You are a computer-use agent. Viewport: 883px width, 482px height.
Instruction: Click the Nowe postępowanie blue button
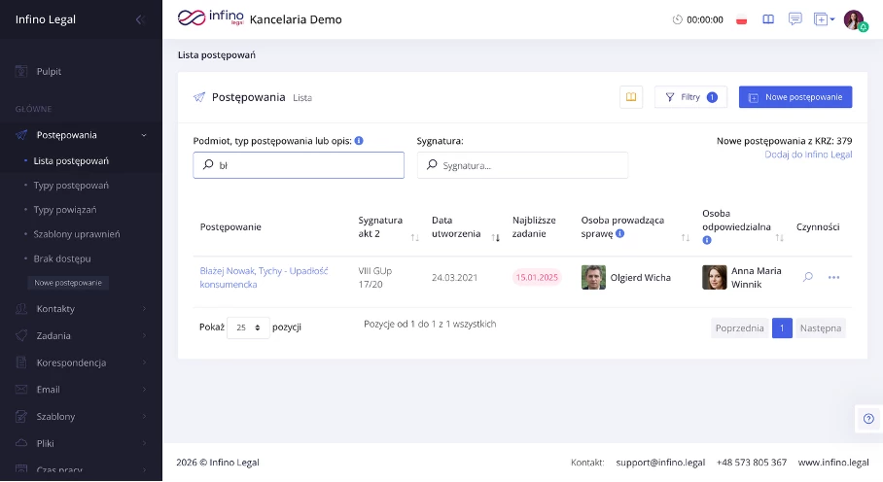coord(795,97)
